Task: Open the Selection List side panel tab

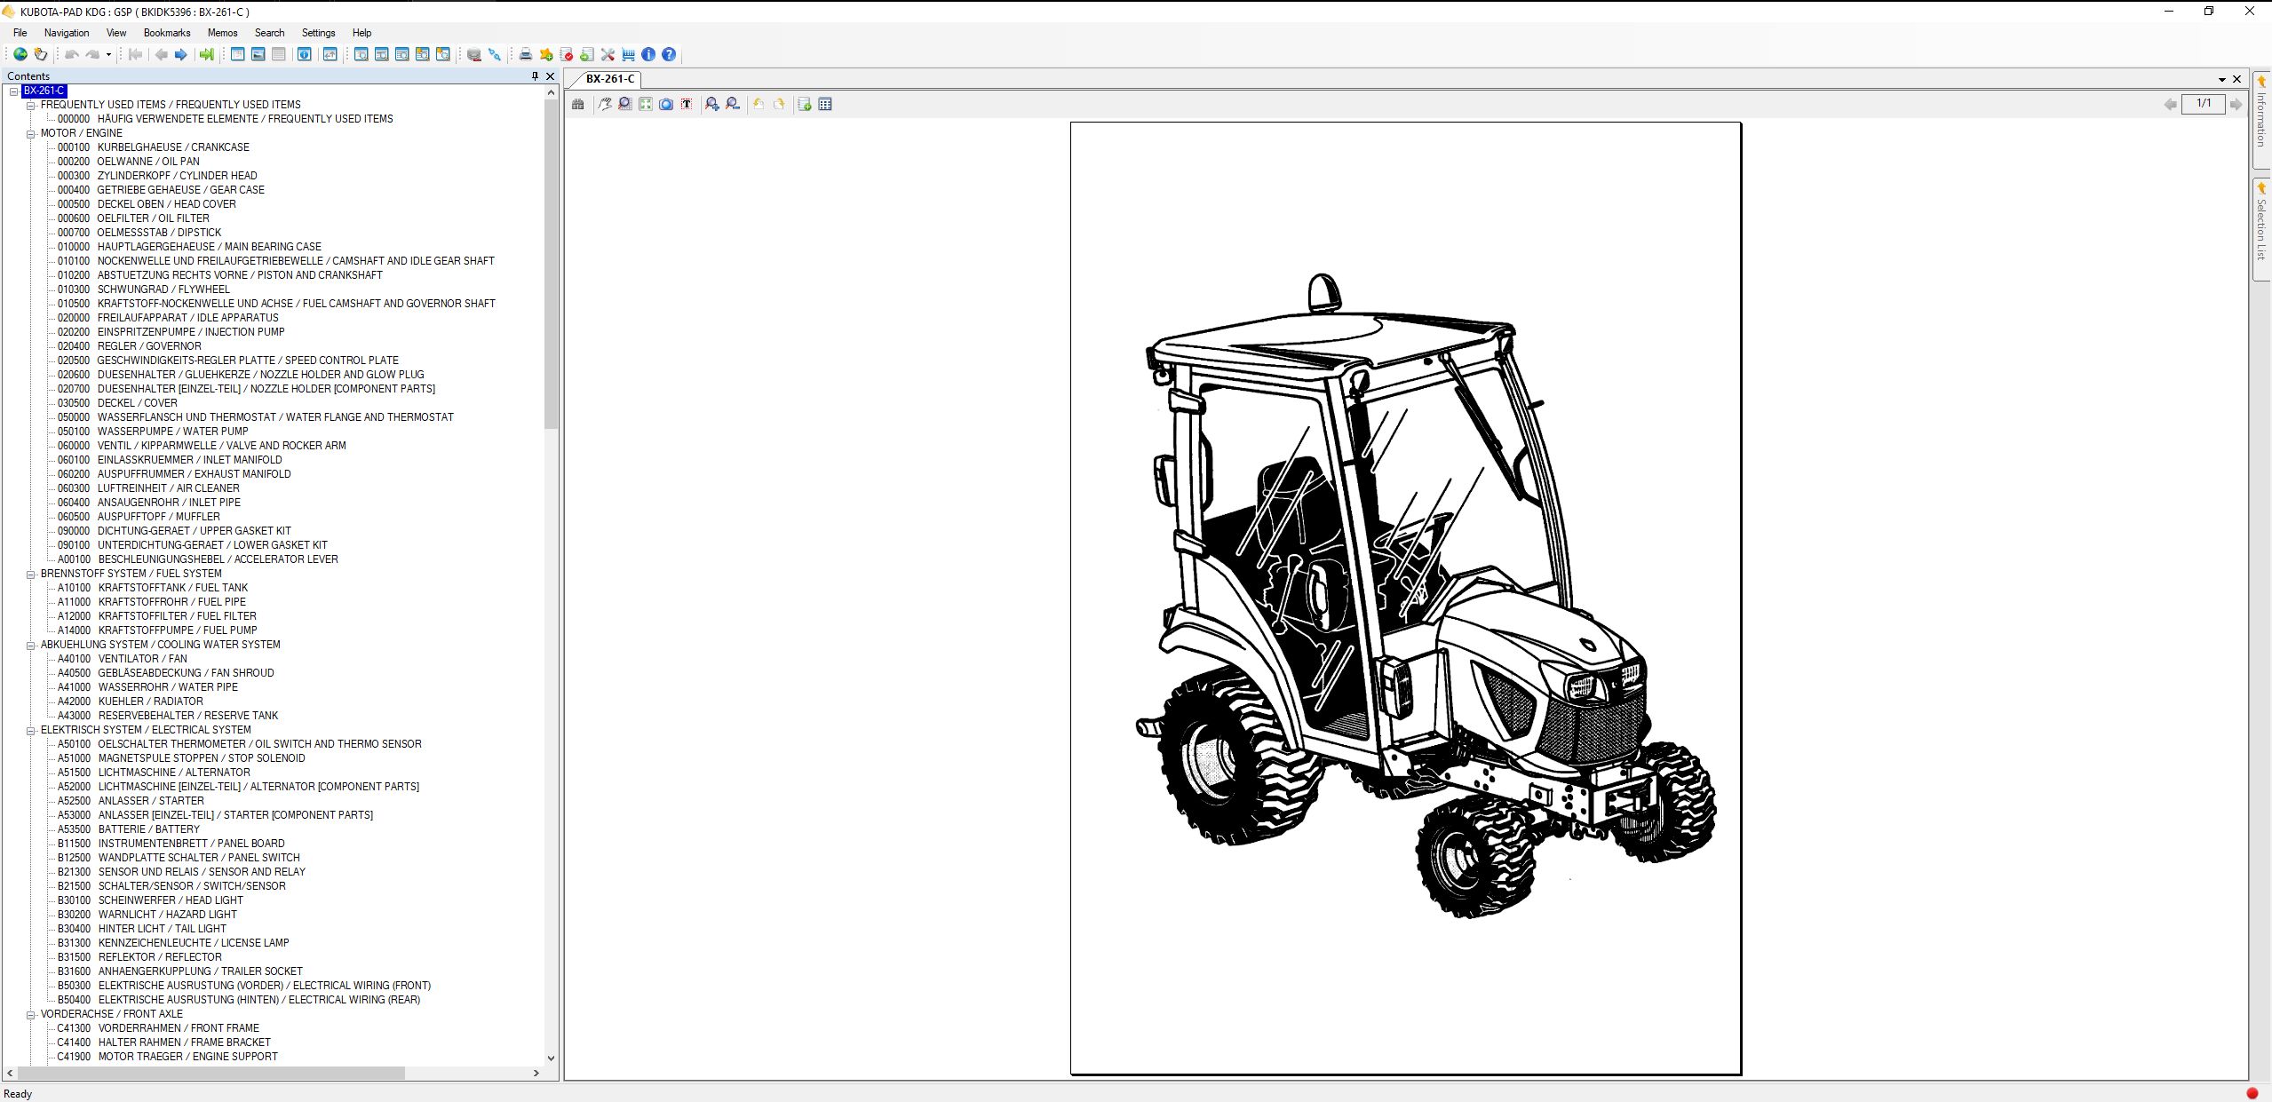Action: coord(2261,229)
